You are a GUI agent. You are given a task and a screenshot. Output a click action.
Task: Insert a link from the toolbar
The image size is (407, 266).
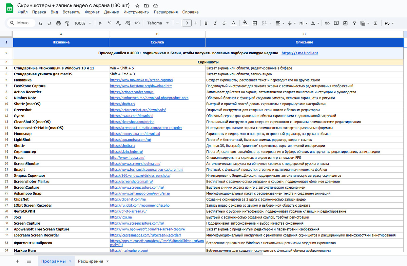tap(327, 23)
